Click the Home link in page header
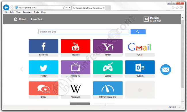187x112 pixels. coord(20,19)
